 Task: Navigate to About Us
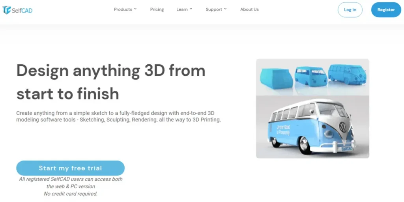tap(249, 9)
